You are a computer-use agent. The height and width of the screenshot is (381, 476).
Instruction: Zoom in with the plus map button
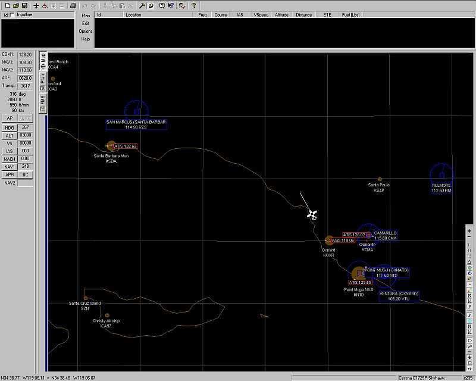point(469,230)
